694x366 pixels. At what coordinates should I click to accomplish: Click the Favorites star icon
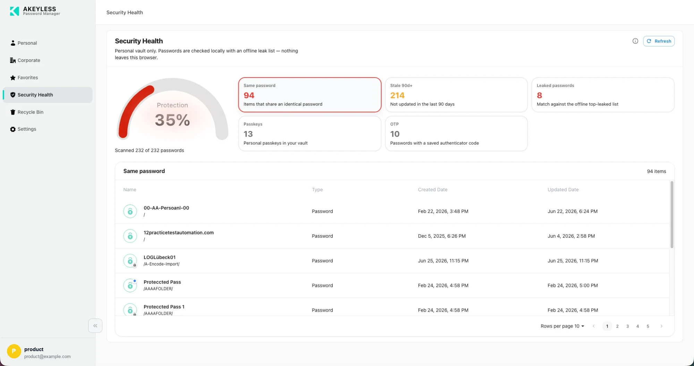click(x=13, y=78)
